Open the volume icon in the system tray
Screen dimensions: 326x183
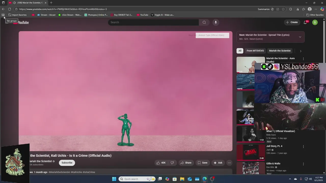pos(310,179)
